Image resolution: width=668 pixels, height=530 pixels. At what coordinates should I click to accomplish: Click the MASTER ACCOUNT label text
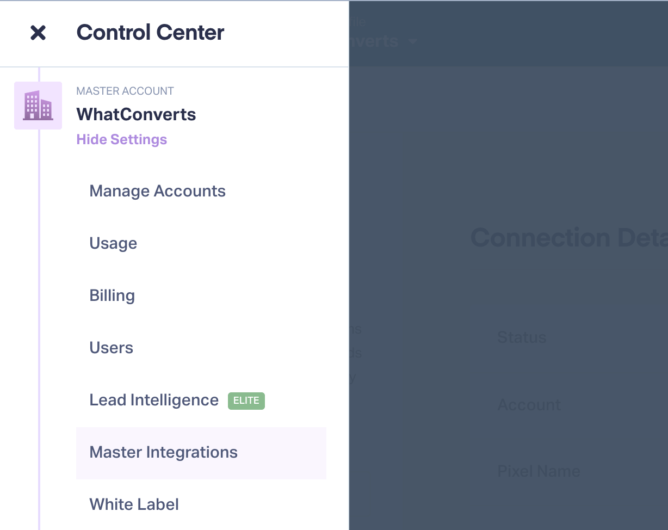pyautogui.click(x=125, y=91)
